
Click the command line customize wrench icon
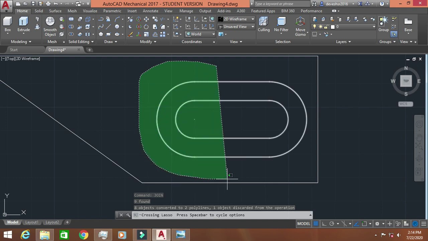coord(128,215)
